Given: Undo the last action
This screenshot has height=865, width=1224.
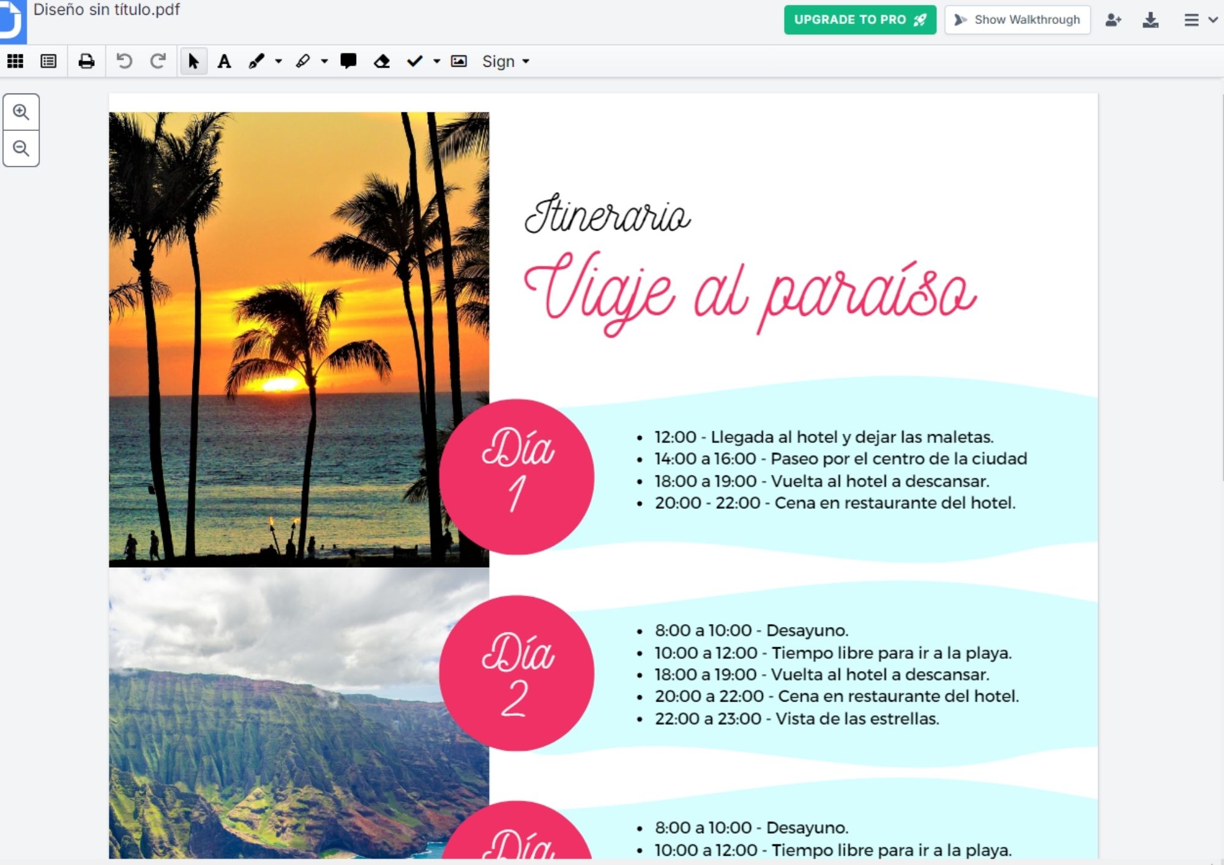Looking at the screenshot, I should (124, 61).
